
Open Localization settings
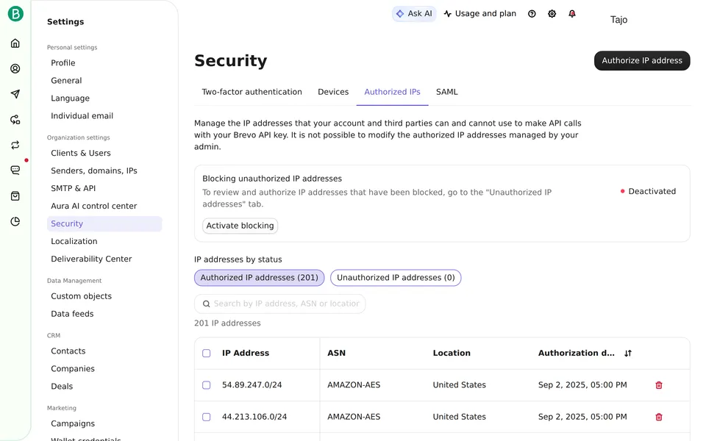(74, 241)
